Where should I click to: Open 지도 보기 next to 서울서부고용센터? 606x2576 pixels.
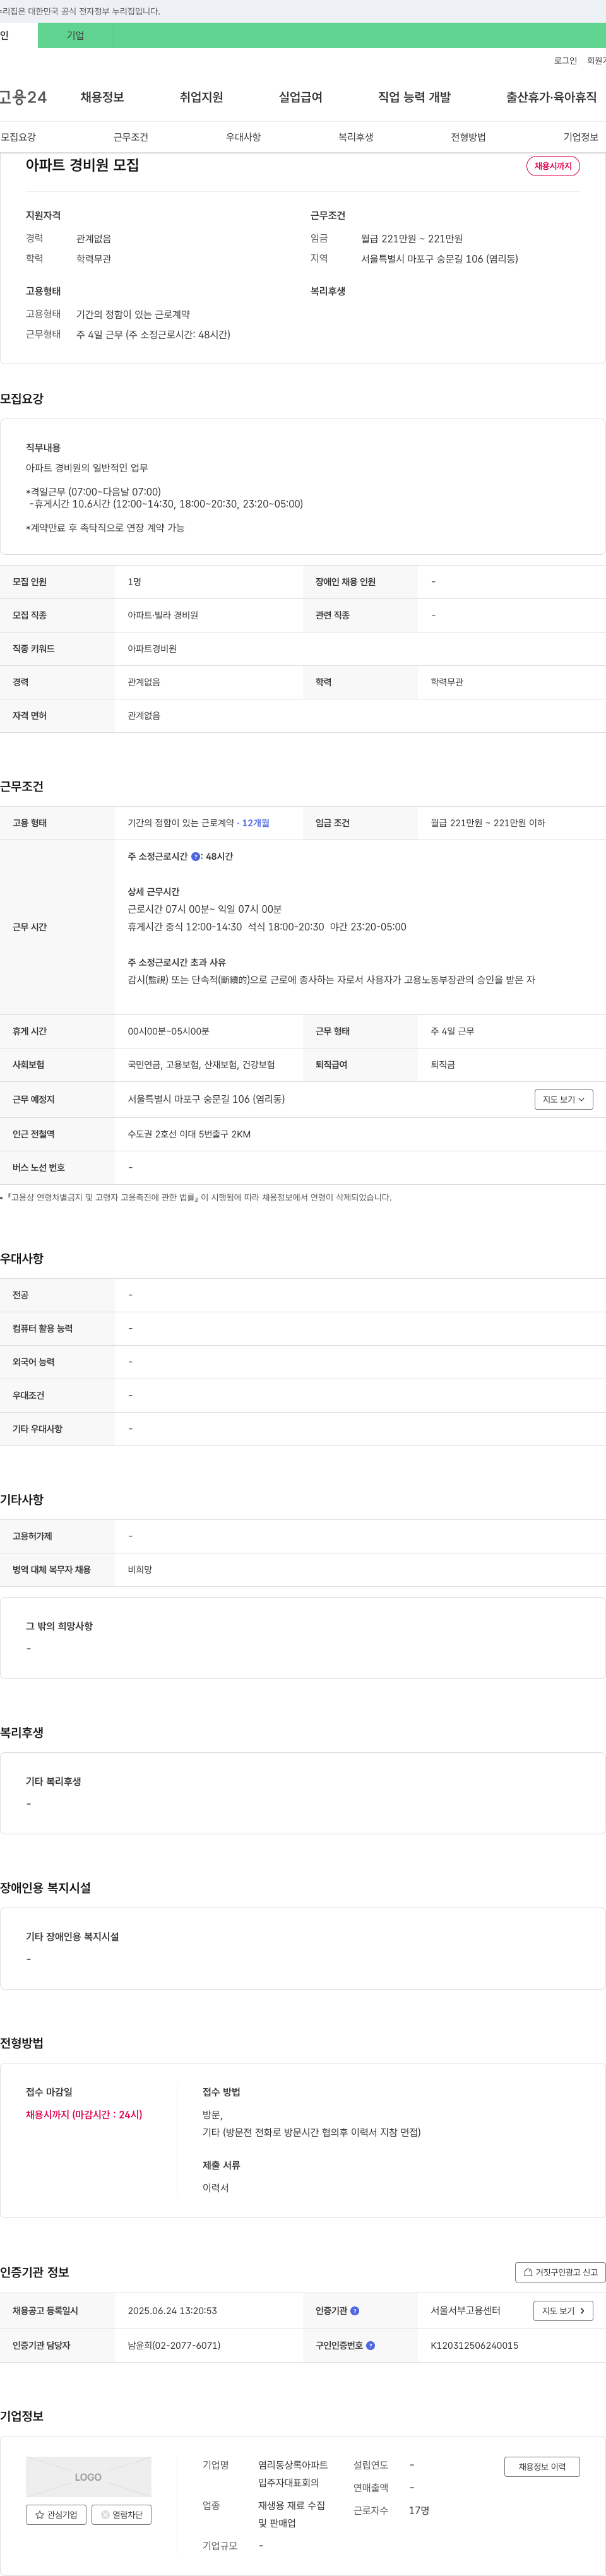coord(564,2311)
